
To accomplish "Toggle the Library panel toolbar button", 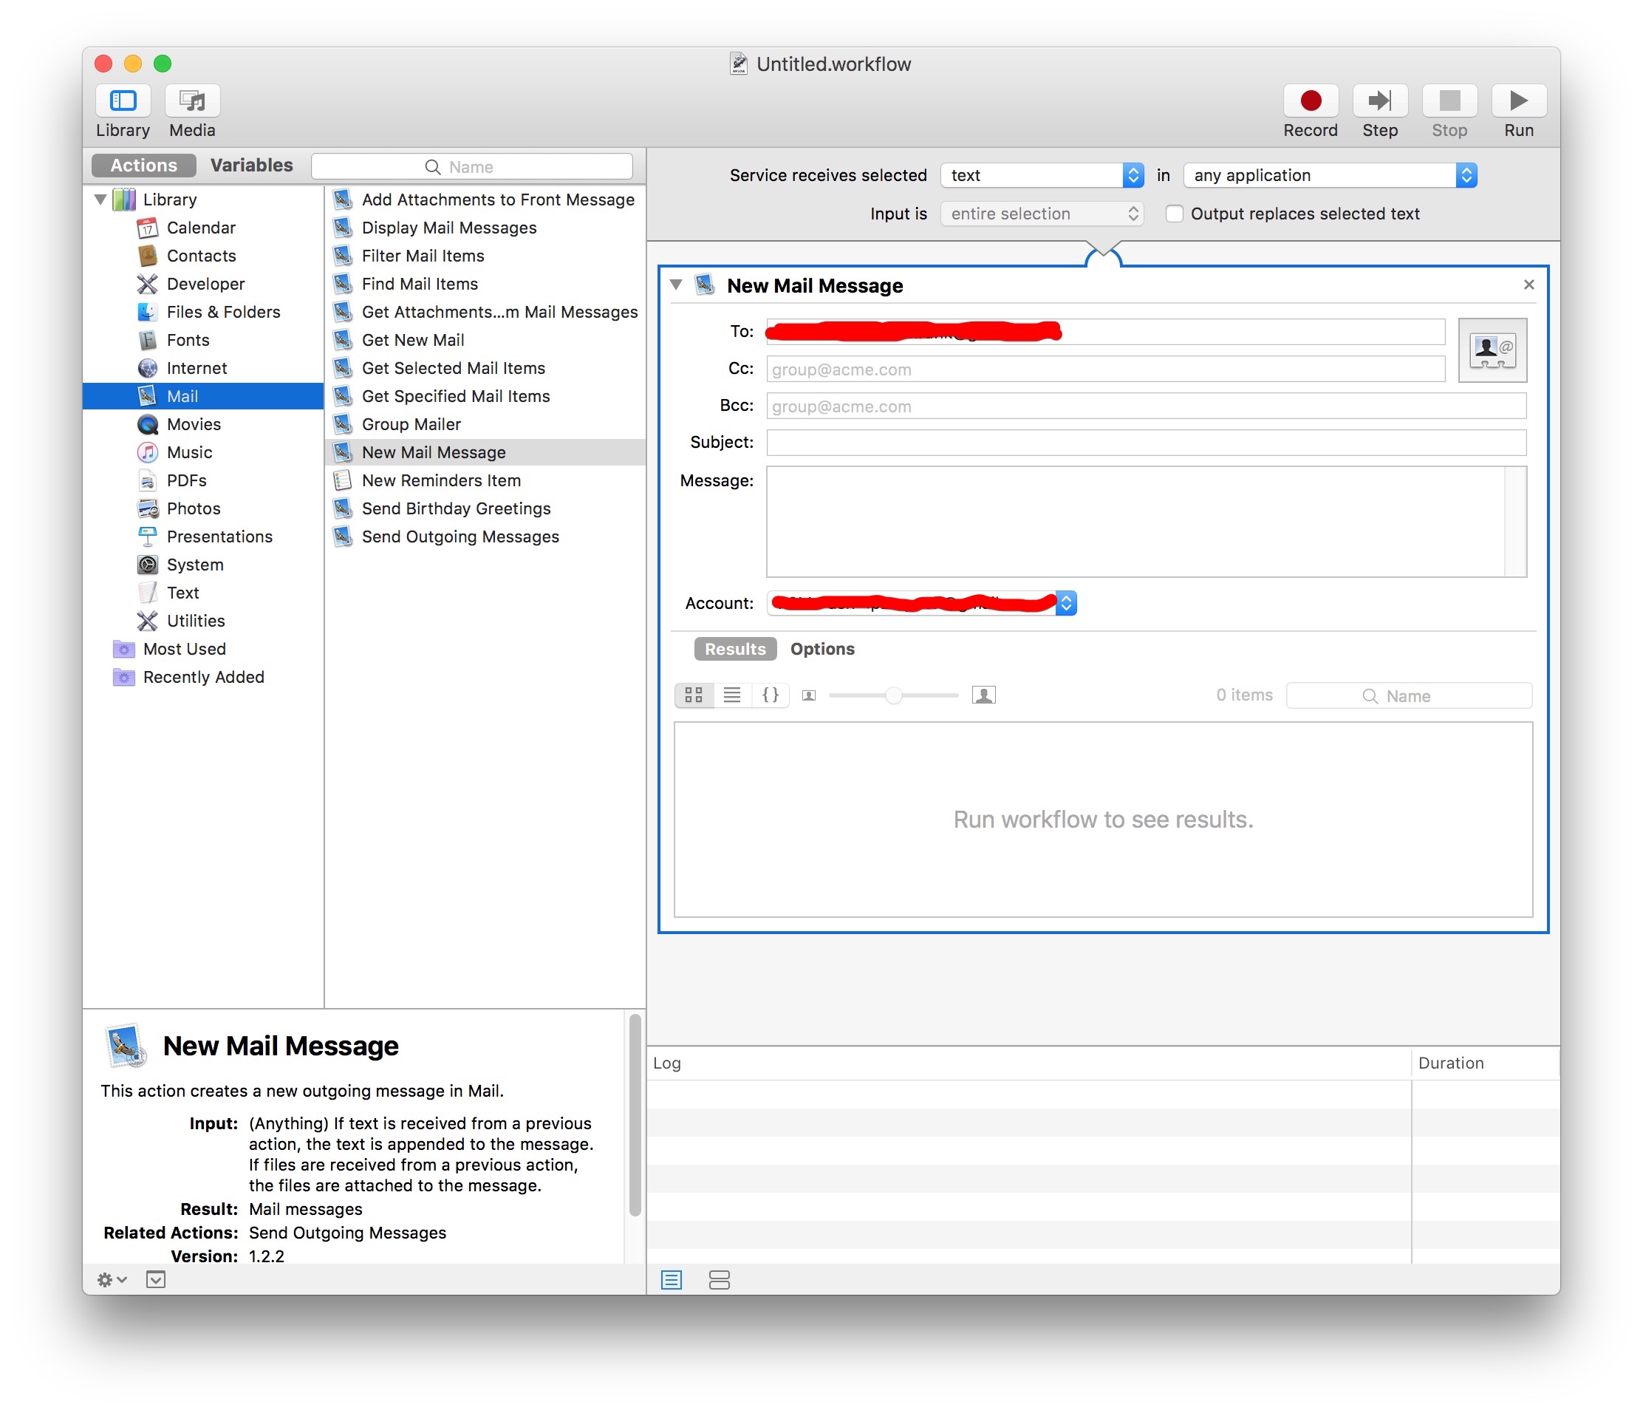I will click(123, 101).
